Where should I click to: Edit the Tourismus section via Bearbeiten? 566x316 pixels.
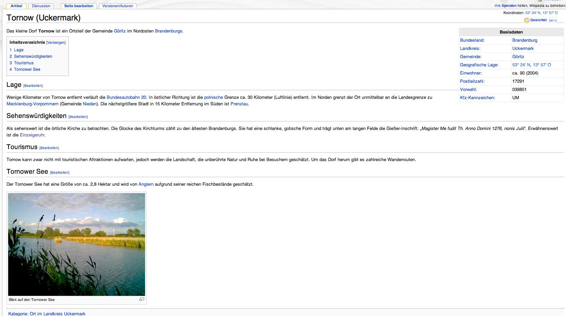[49, 148]
